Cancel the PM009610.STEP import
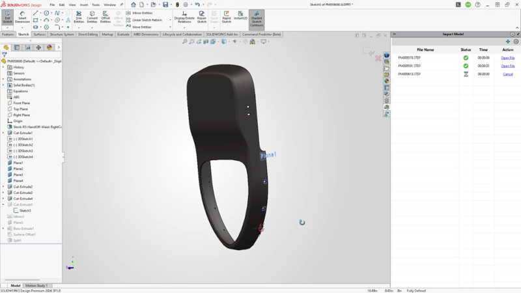This screenshot has width=521, height=293. [507, 74]
